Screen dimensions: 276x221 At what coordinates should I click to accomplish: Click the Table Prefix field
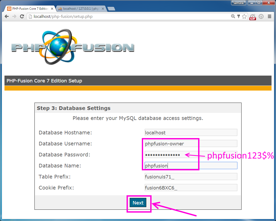point(191,177)
